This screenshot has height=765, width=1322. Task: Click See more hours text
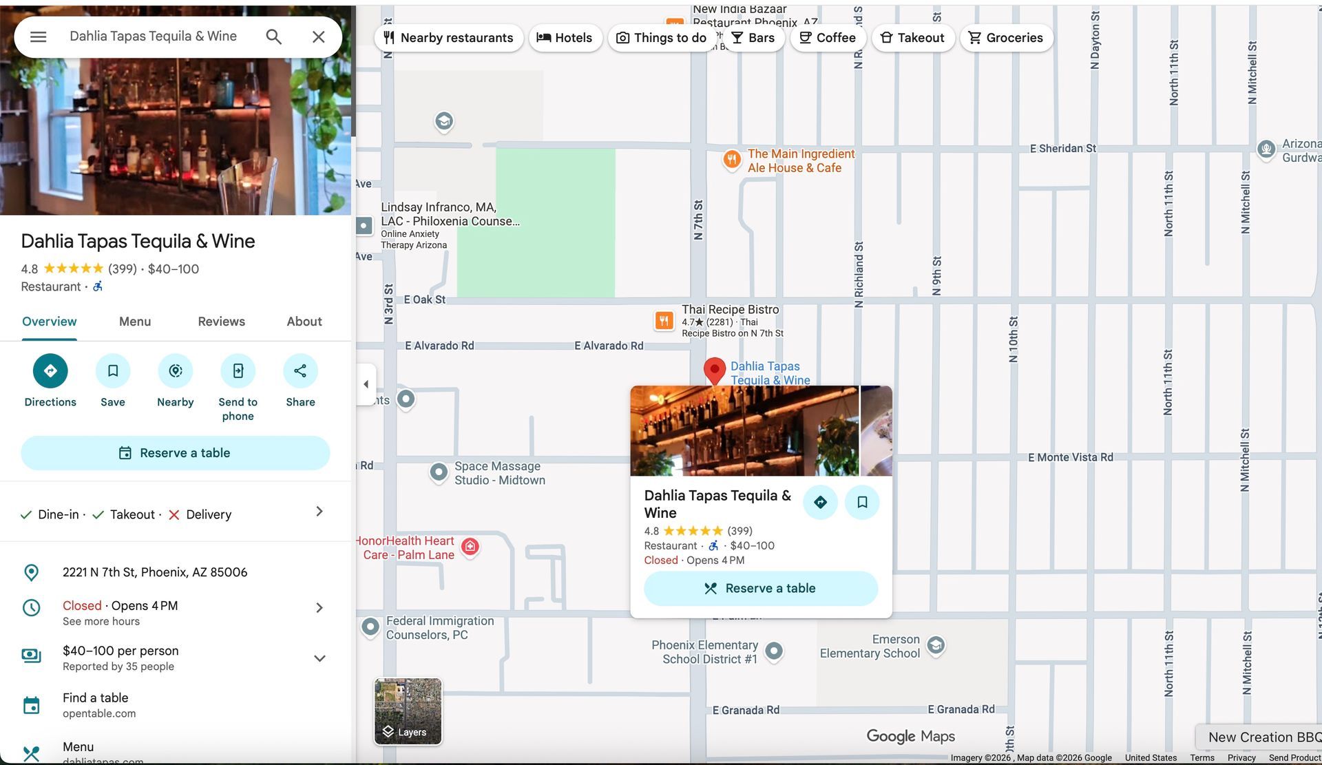pos(101,622)
